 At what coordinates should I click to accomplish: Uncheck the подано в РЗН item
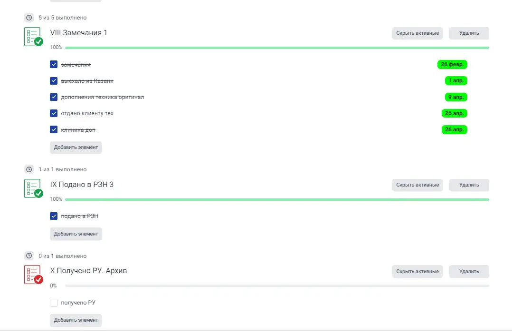pyautogui.click(x=54, y=216)
